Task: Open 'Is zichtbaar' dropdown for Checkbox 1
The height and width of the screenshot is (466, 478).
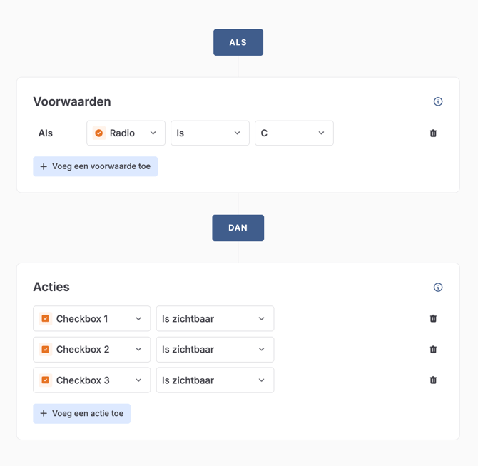Action: (215, 319)
